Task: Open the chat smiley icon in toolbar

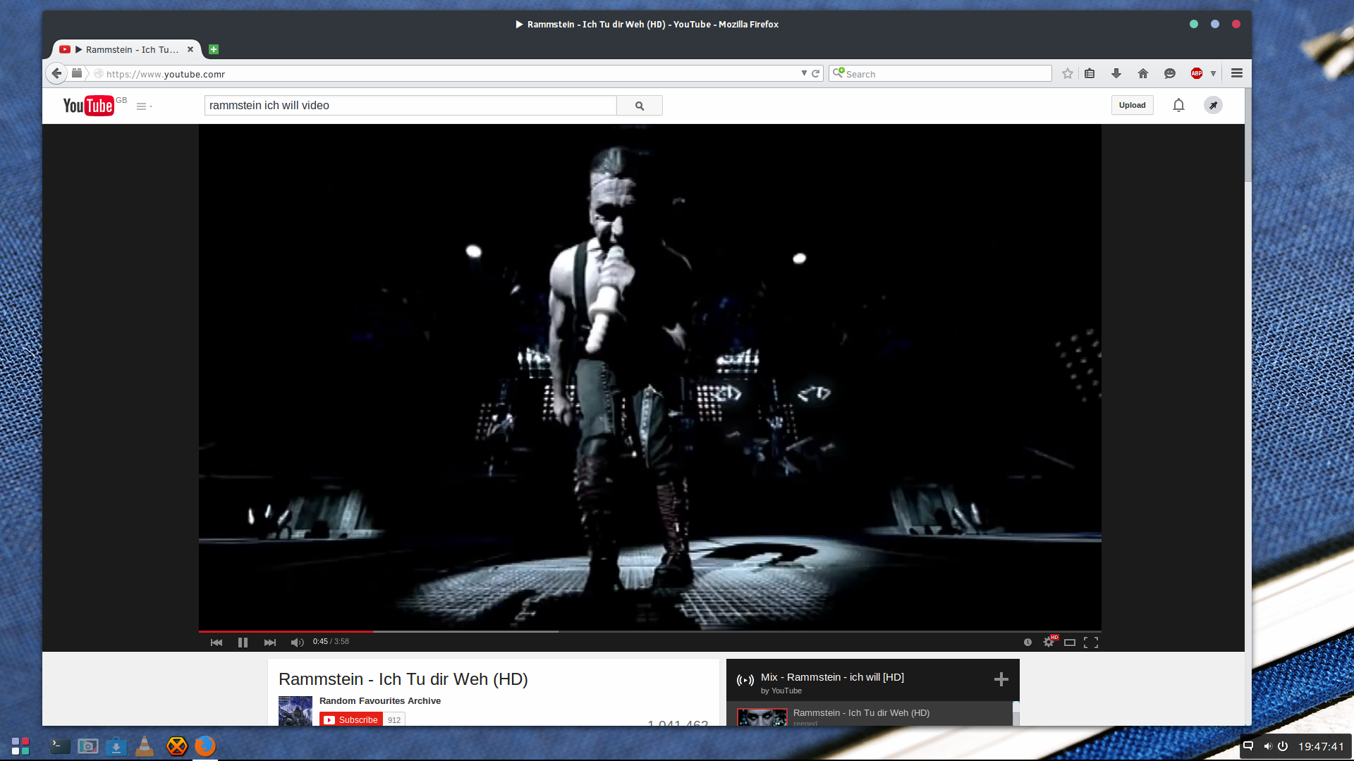Action: tap(1170, 73)
